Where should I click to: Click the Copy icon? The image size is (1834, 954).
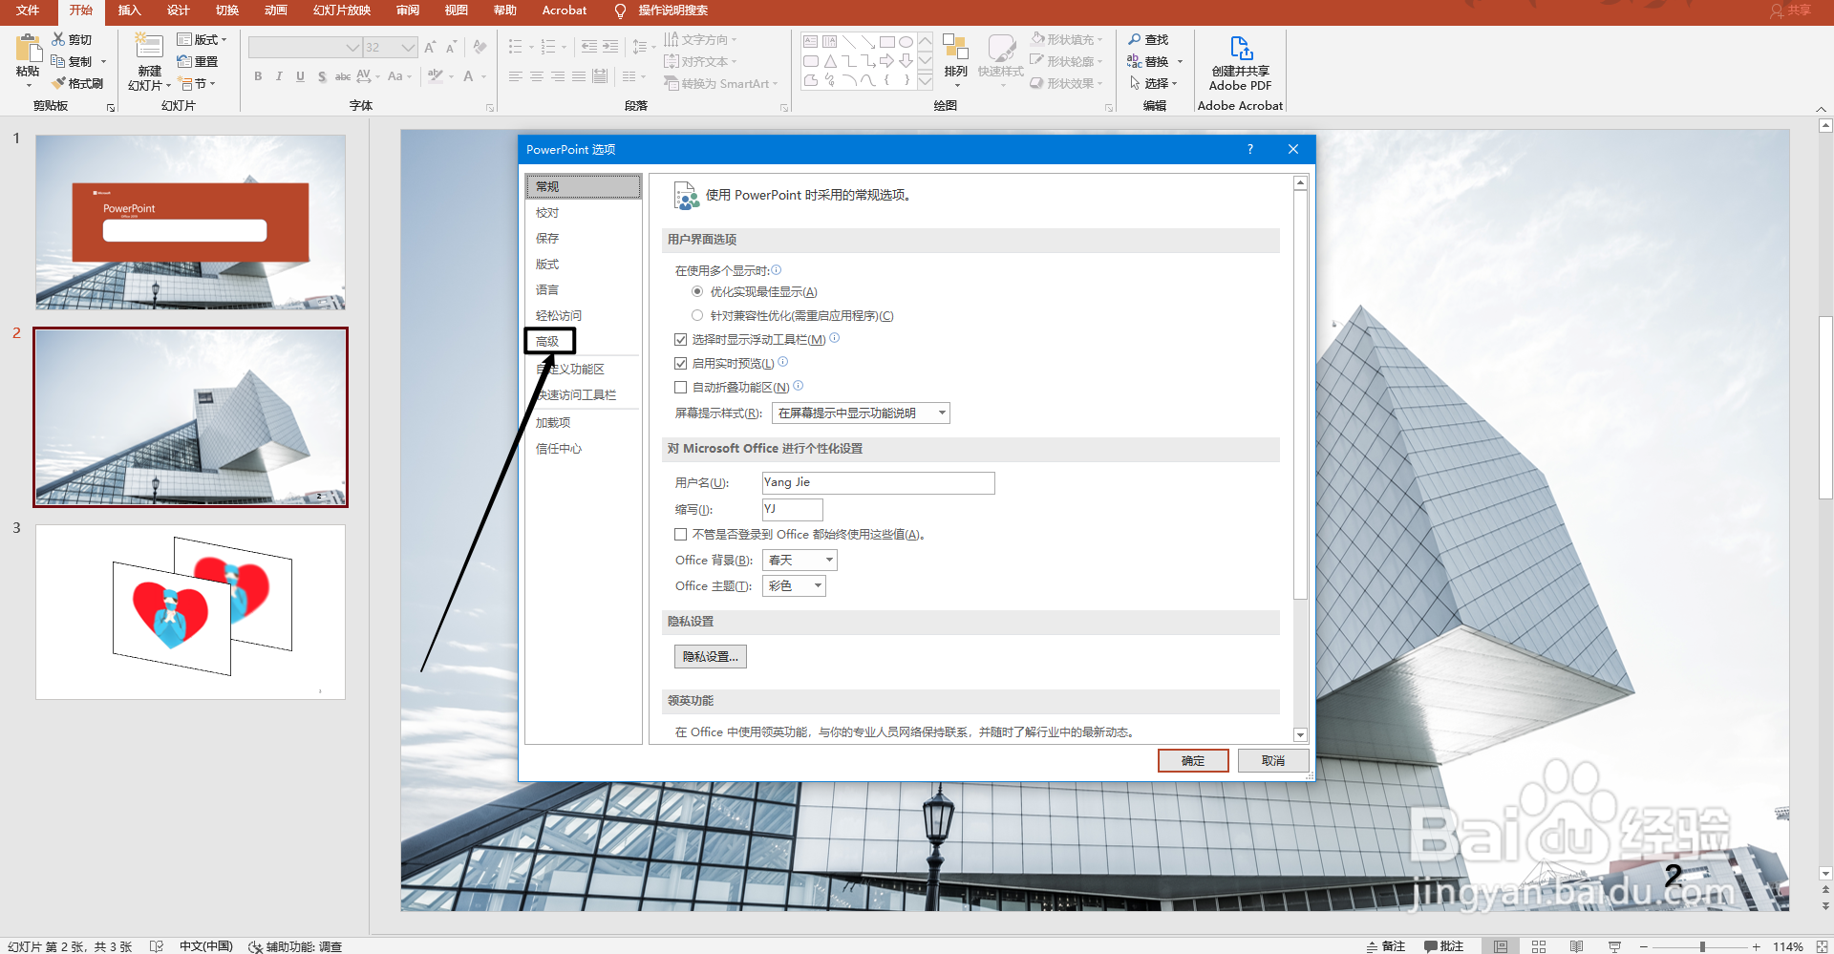(59, 61)
